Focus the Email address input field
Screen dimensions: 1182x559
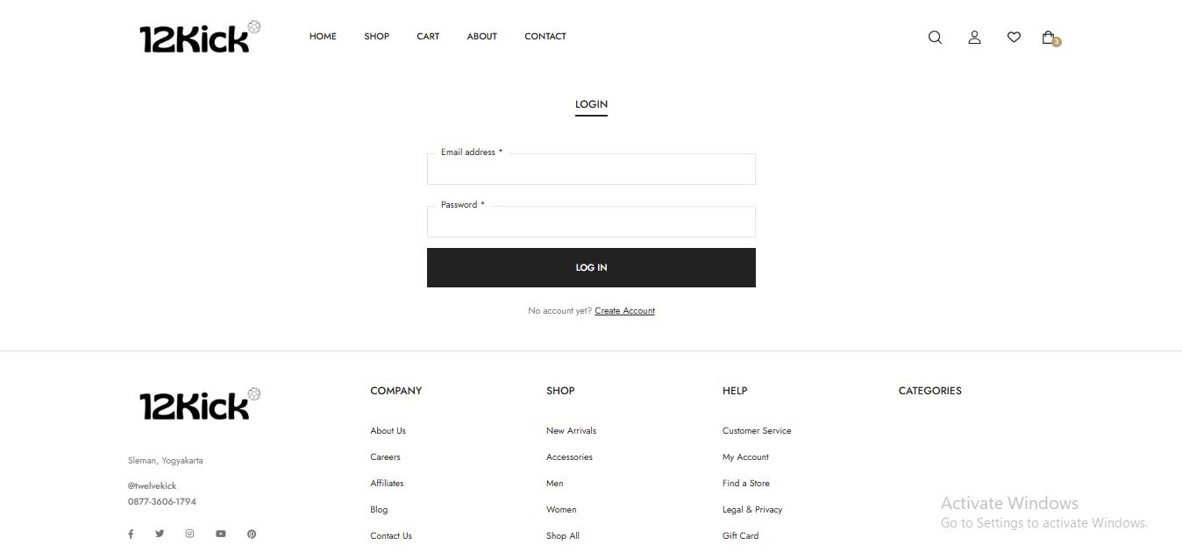click(x=591, y=170)
